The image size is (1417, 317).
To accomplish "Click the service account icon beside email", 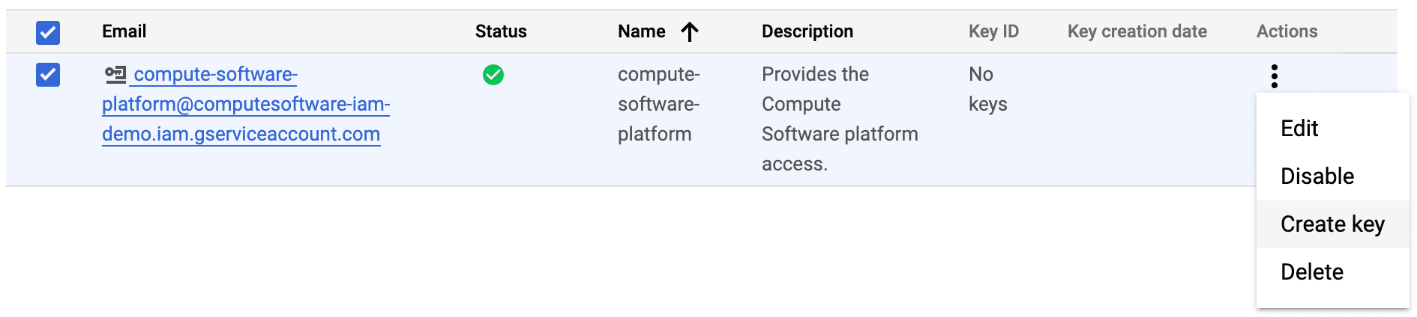I will click(x=115, y=74).
